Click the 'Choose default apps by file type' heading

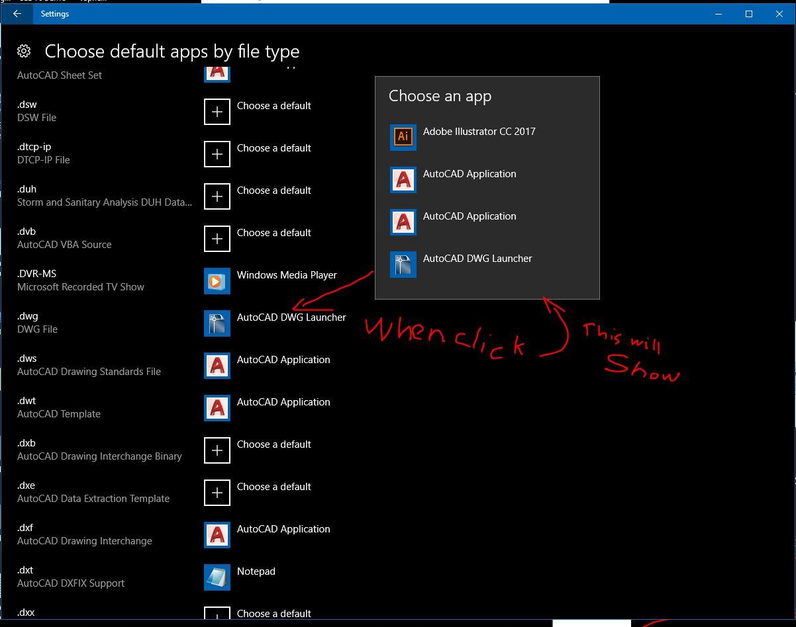point(172,52)
